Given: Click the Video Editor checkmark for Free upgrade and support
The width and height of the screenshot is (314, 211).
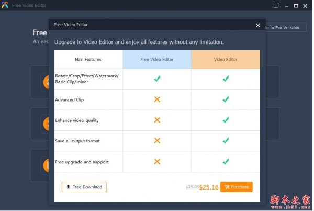Looking at the screenshot, I should coord(227,162).
